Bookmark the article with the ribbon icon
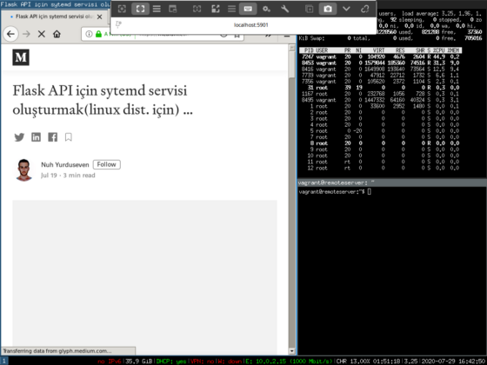Viewport: 487px width, 365px height. pos(69,137)
